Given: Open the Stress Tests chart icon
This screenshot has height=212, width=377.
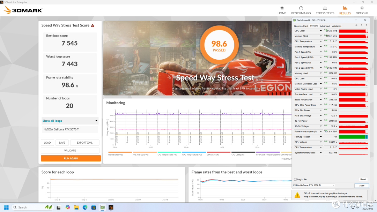Looking at the screenshot, I should (x=325, y=8).
